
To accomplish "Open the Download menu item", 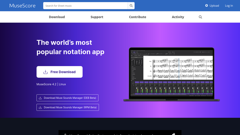I will click(57, 17).
